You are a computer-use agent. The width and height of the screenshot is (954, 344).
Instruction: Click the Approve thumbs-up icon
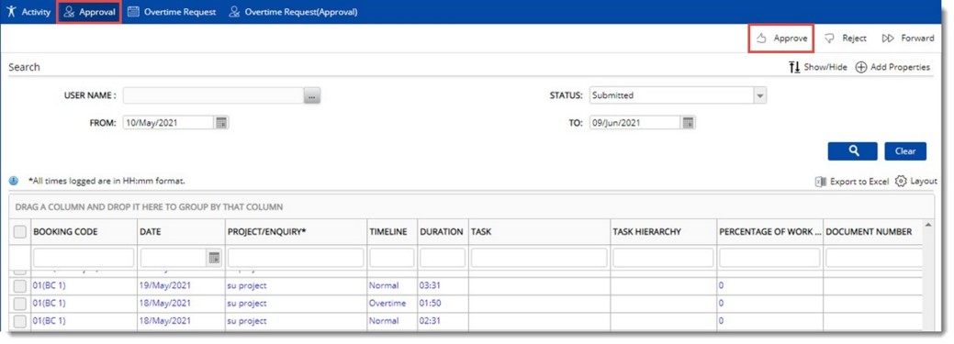coord(760,39)
